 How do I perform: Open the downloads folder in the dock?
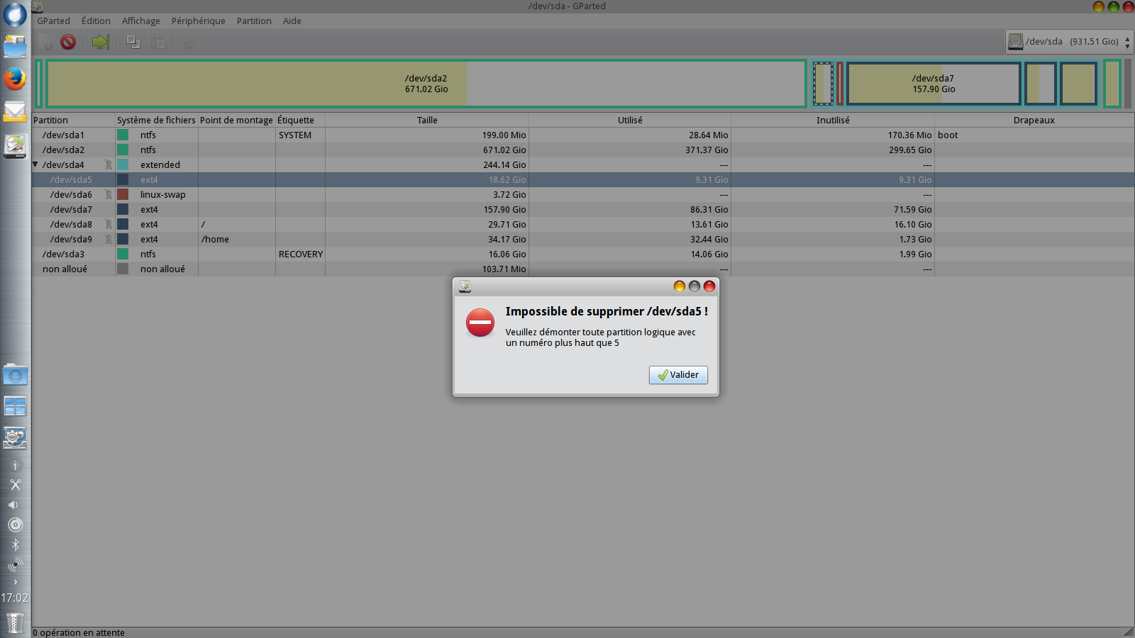click(15, 374)
